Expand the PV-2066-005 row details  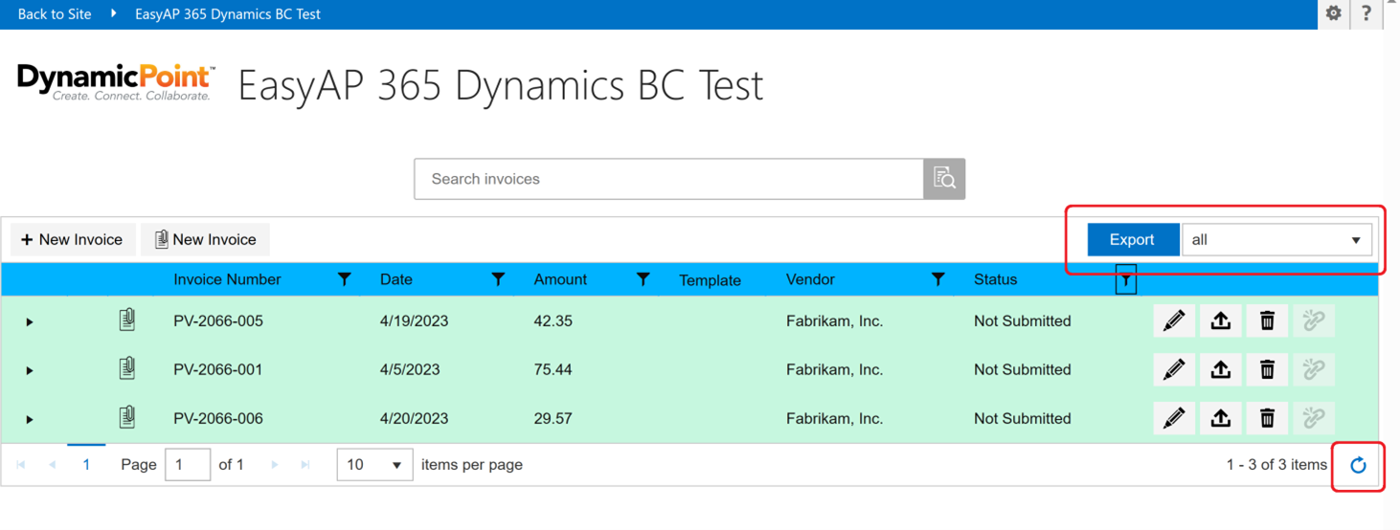[x=30, y=321]
